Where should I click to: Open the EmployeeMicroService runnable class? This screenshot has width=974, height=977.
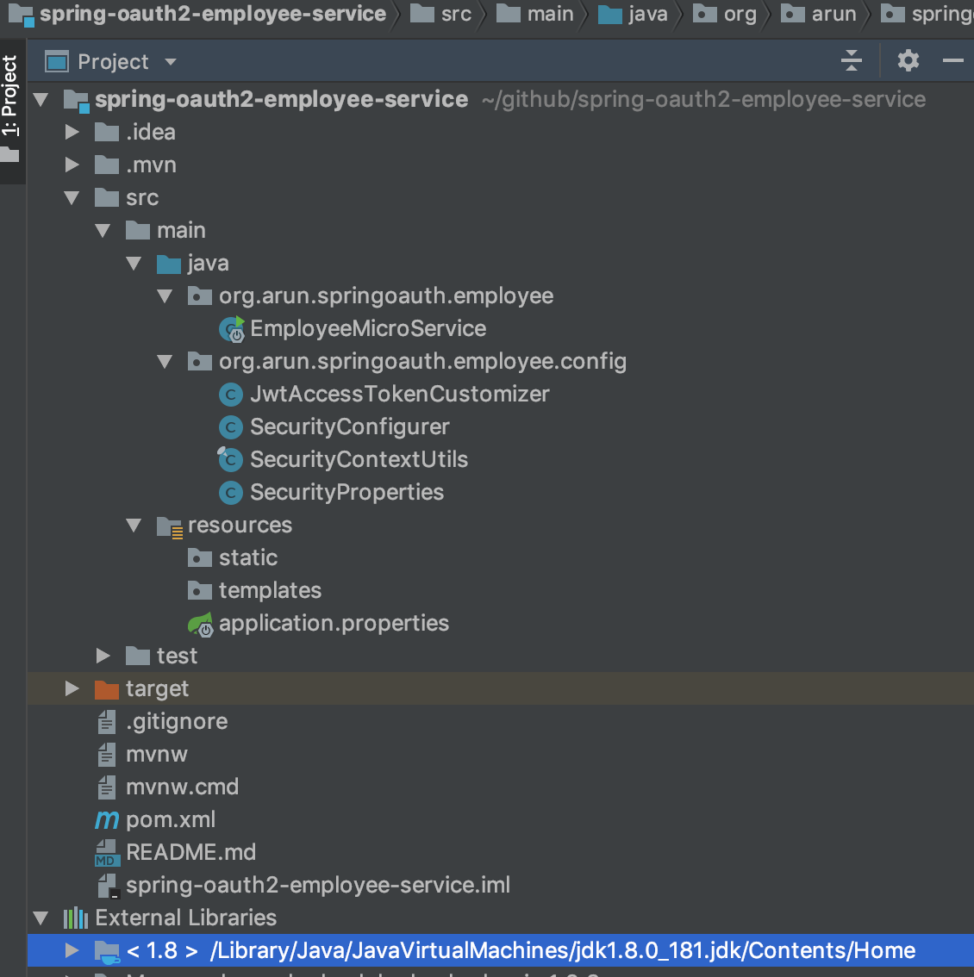(x=367, y=328)
